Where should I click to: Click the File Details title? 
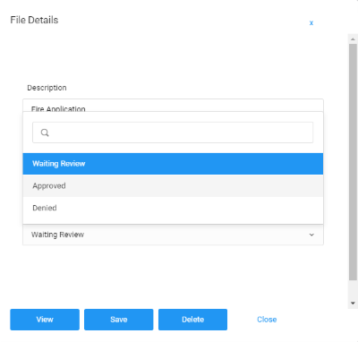[x=34, y=20]
